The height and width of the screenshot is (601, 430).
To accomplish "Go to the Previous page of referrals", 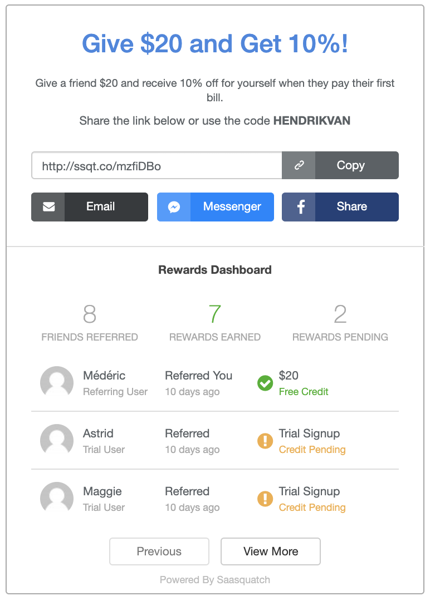I will (x=159, y=551).
